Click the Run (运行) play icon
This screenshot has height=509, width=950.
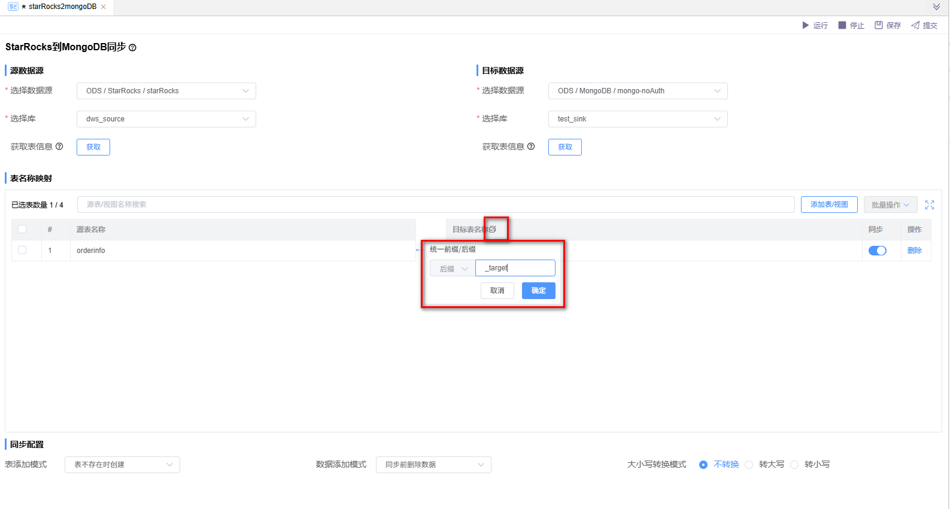tap(806, 25)
